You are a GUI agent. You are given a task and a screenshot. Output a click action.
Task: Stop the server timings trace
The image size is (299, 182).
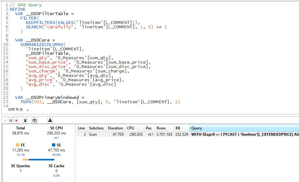tap(16, 120)
